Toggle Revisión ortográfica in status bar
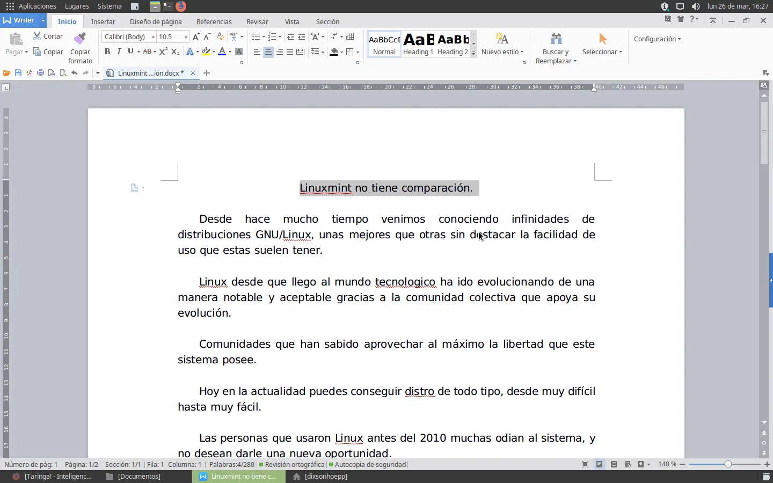Screen dimensions: 773x483 click(291, 464)
